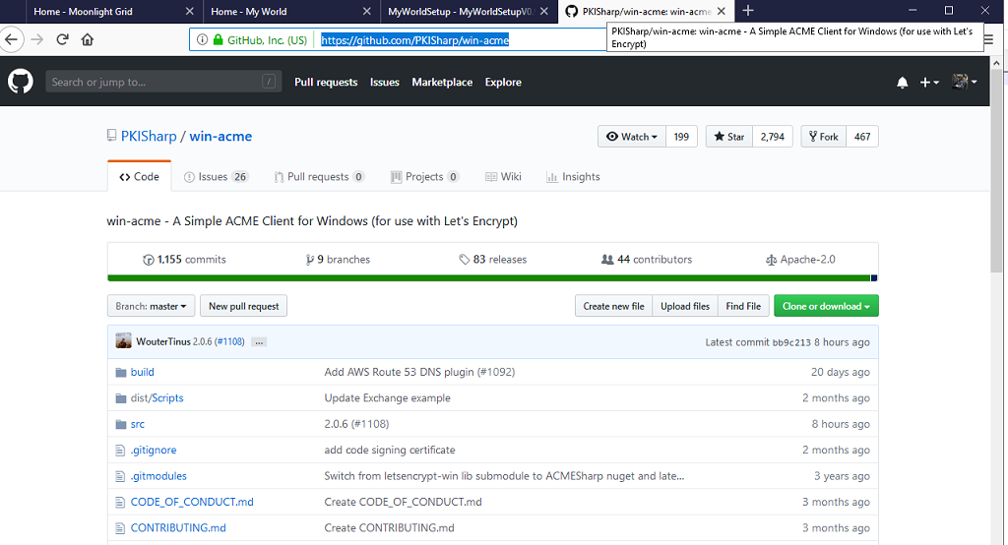This screenshot has height=545, width=1008.
Task: Switch to MyWorldSetup browser tab
Action: [468, 12]
